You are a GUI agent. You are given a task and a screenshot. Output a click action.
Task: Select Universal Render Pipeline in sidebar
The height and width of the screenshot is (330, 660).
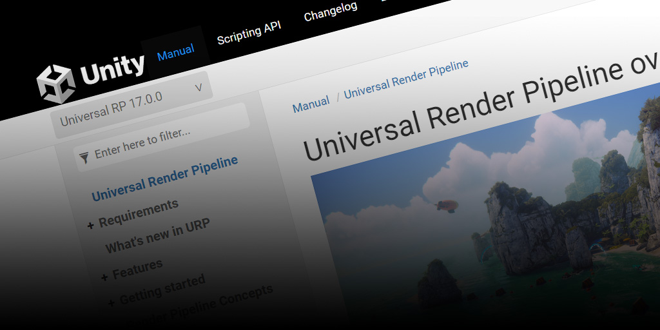[x=164, y=178]
